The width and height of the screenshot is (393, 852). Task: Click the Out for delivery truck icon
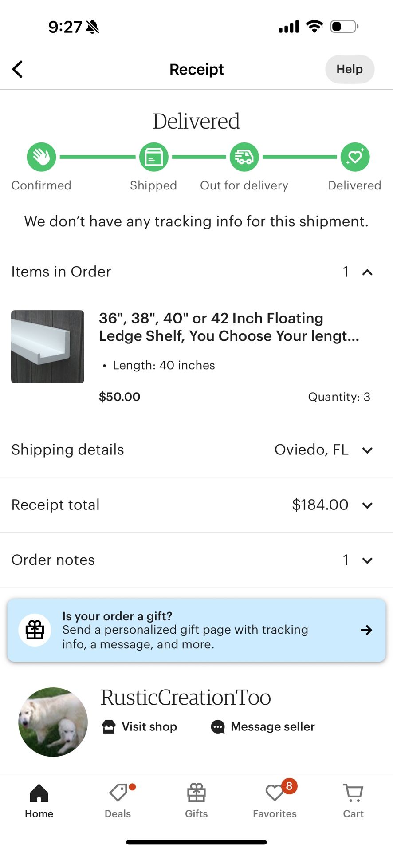[x=244, y=157]
